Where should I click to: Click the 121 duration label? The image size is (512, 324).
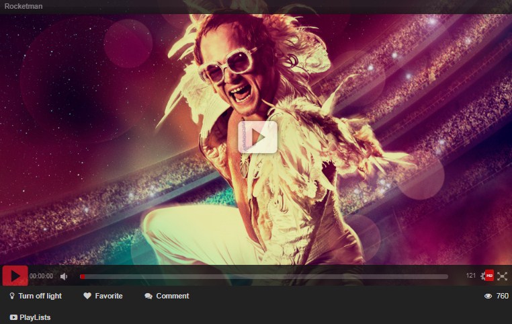[471, 276]
